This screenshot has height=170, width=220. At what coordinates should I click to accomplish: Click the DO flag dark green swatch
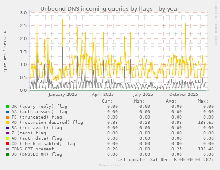tap(8, 154)
